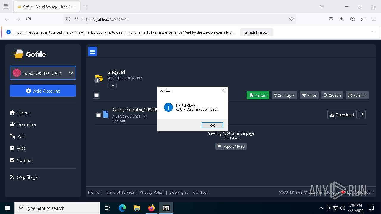Open footer Contact link

200,192
